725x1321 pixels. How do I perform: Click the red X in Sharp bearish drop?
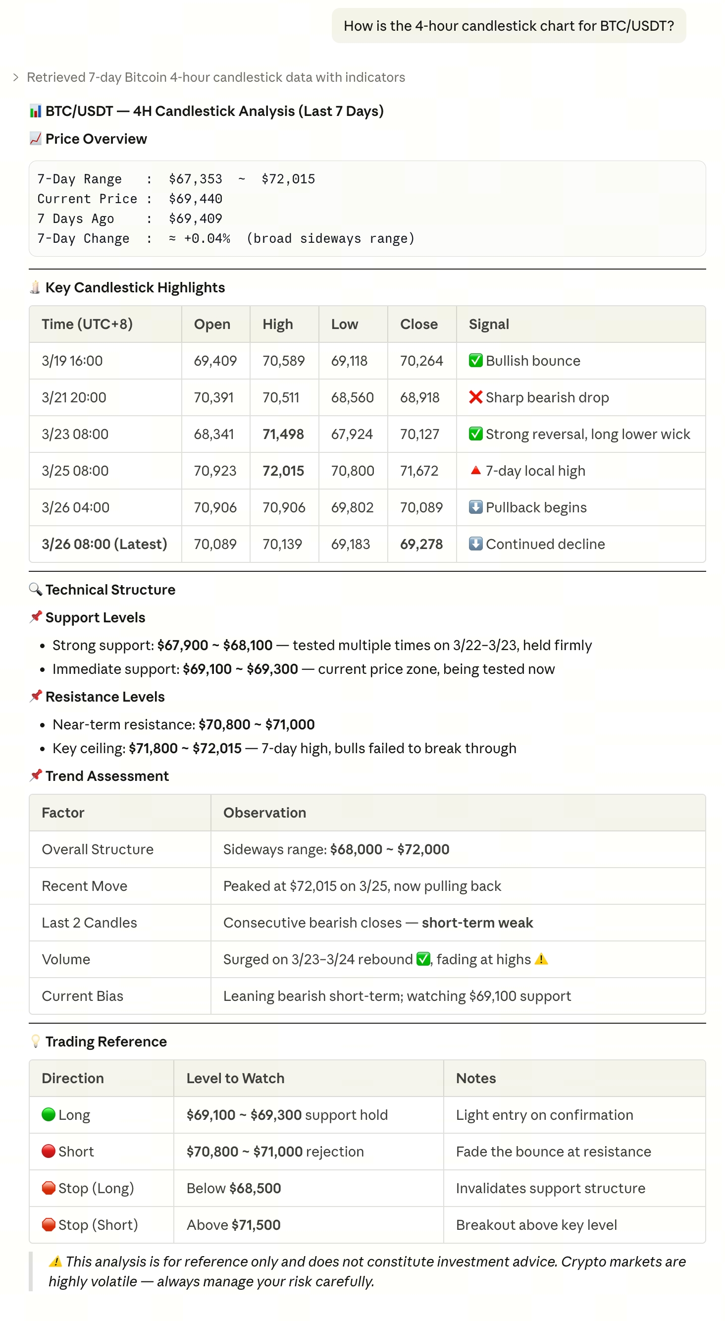coord(475,397)
